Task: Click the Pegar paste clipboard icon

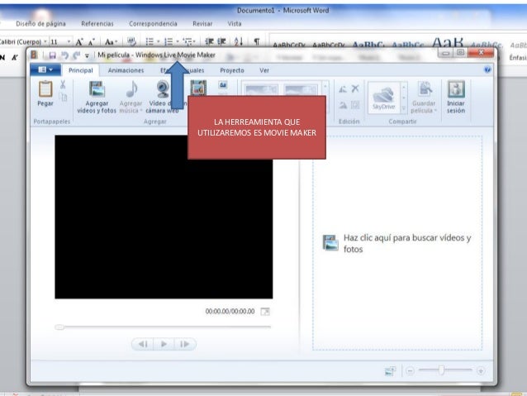Action: 45,89
